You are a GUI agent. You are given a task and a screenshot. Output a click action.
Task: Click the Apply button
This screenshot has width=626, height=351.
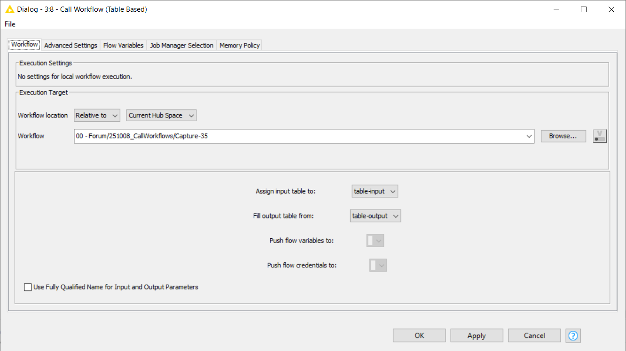click(x=477, y=335)
